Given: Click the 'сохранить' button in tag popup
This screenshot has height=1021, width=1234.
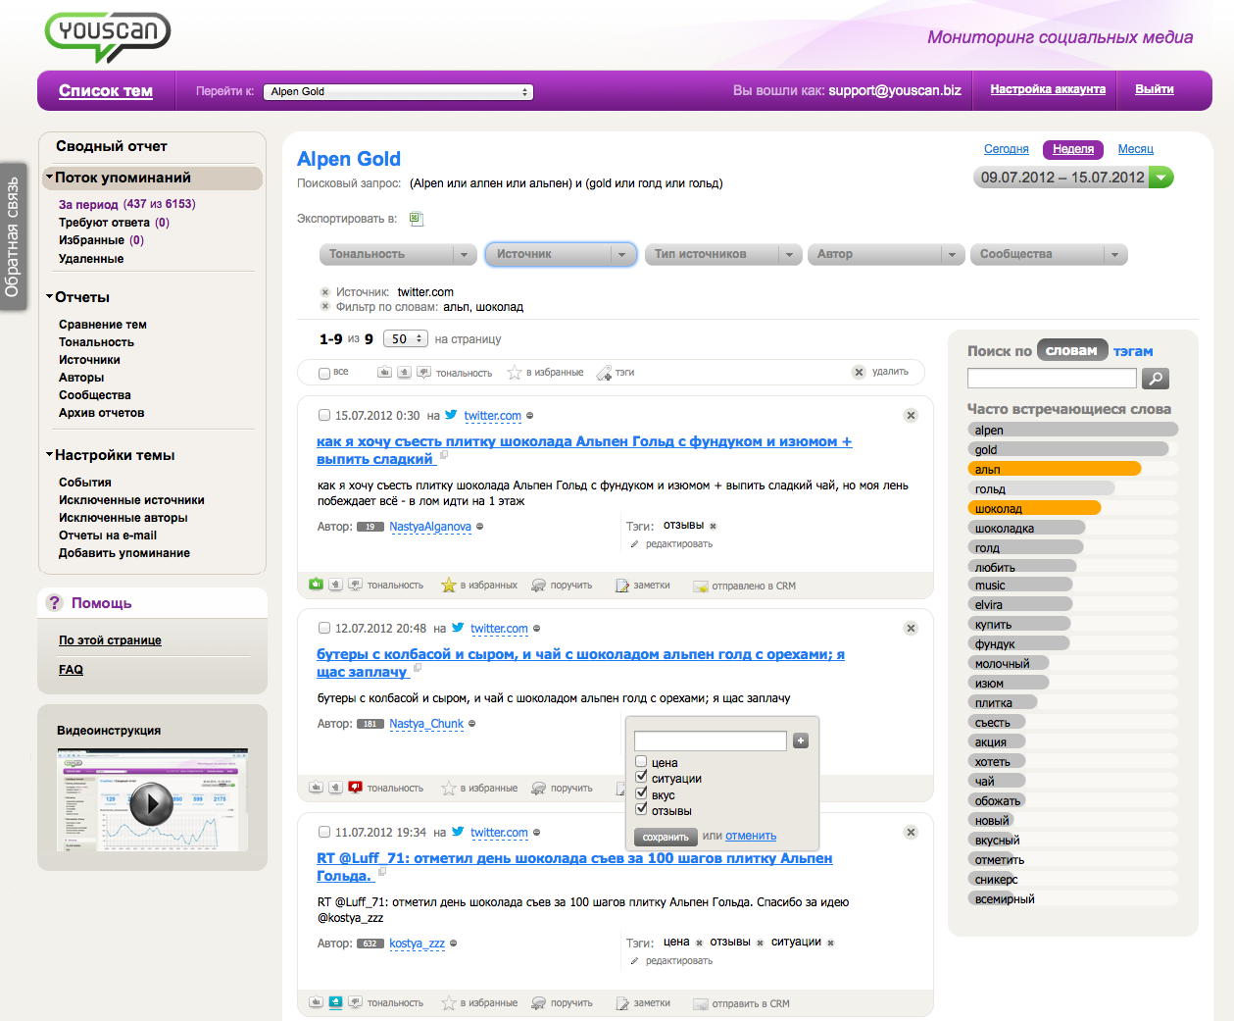Looking at the screenshot, I should [x=666, y=837].
